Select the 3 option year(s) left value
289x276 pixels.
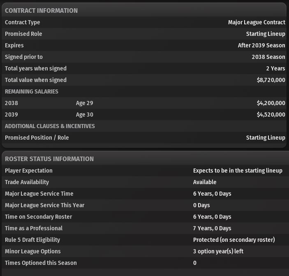pos(218,251)
